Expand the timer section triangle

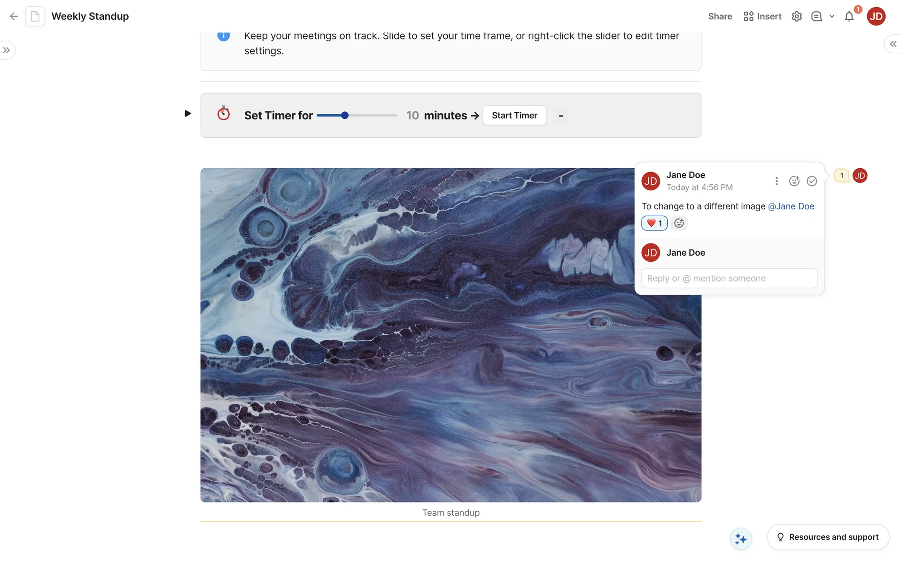188,113
